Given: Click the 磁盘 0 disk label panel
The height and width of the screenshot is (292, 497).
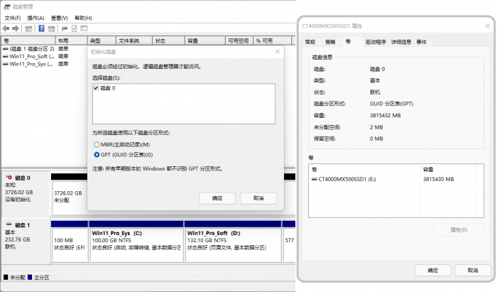Looking at the screenshot, I should tap(26, 194).
